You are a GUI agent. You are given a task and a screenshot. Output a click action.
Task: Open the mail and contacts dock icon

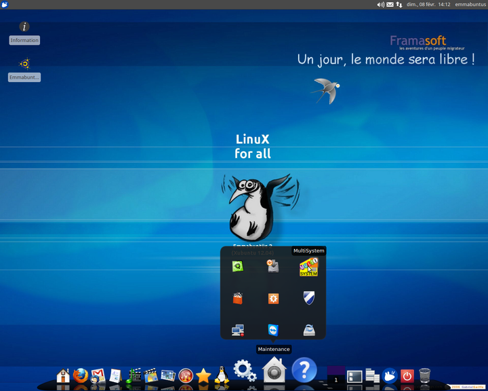coord(98,376)
